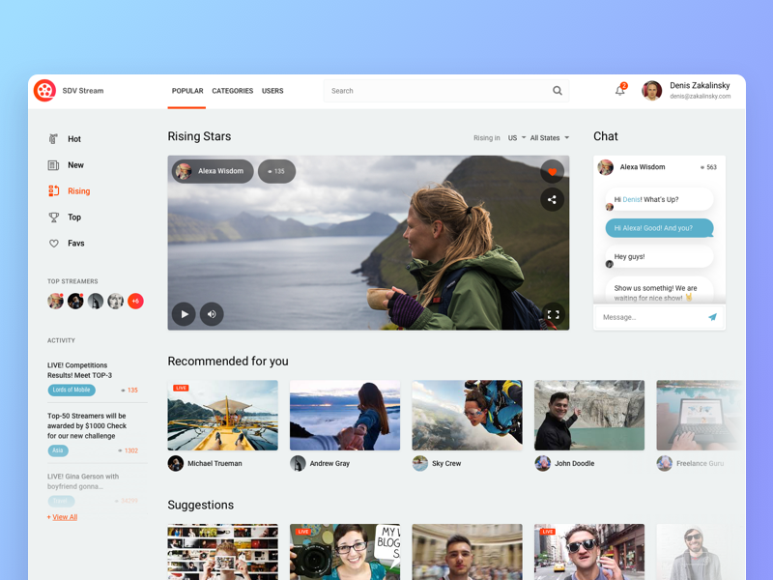
Task: Open the US country dropdown
Action: pos(516,137)
